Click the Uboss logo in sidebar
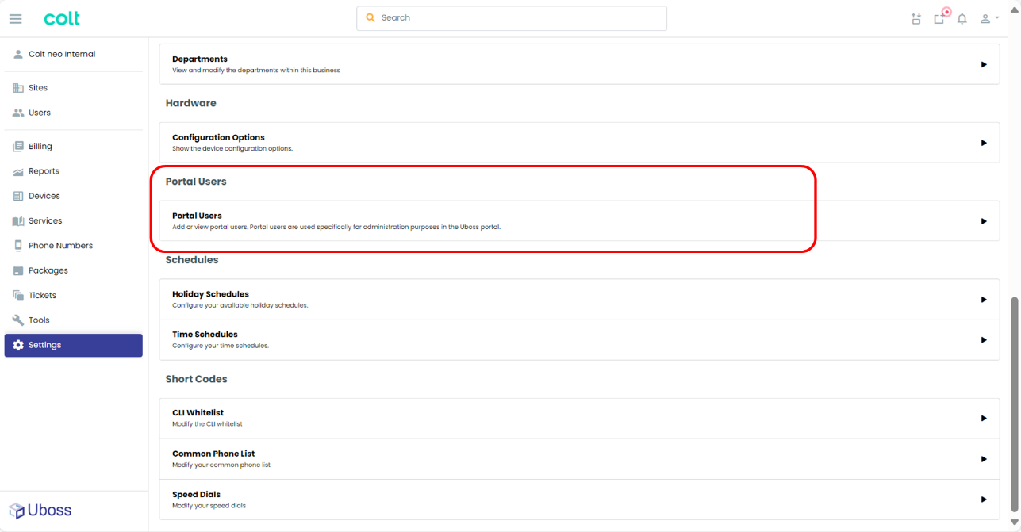 tap(40, 511)
